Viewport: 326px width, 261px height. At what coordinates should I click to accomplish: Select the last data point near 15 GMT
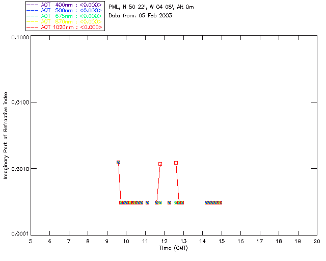(220, 202)
